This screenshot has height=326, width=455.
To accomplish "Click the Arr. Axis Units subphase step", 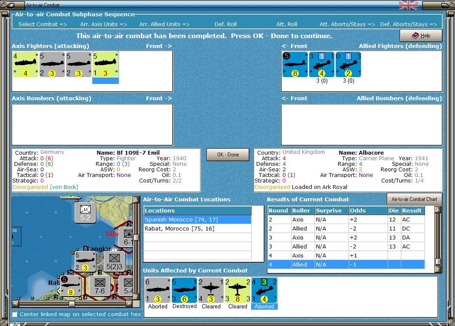I will point(103,24).
